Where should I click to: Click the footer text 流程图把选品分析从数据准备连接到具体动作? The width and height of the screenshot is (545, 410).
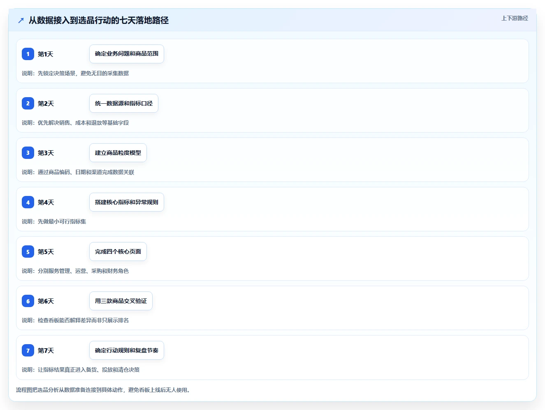(x=70, y=390)
